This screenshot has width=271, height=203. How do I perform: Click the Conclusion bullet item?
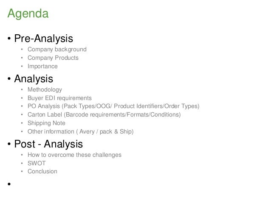(42, 172)
